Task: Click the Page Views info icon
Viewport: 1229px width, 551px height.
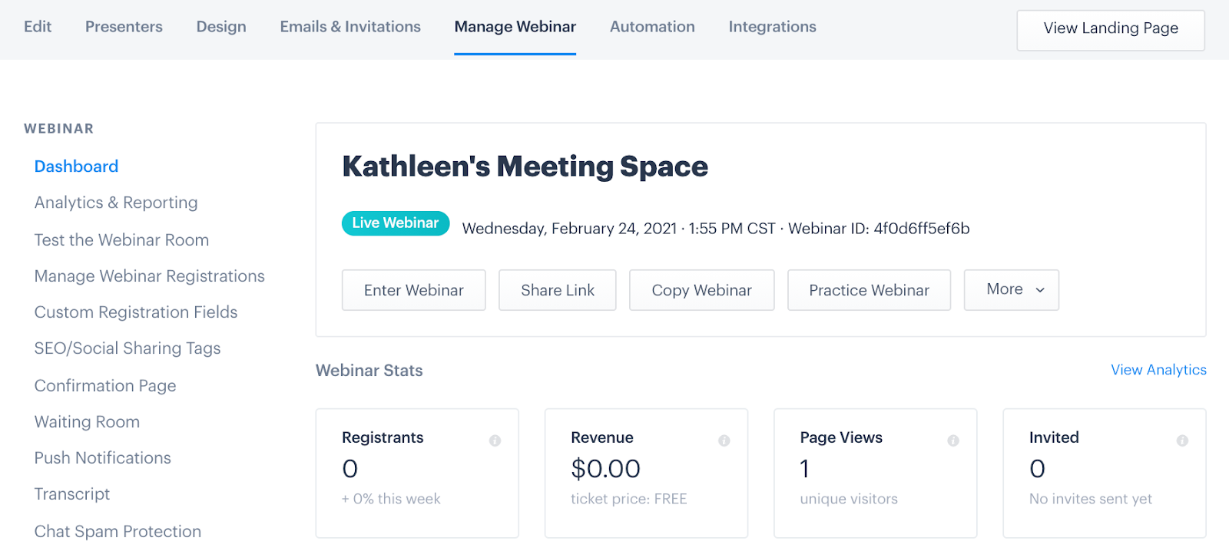Action: [x=952, y=440]
